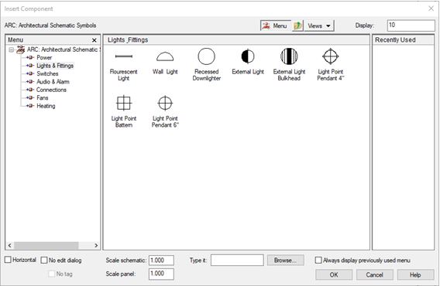Confirm with the OK button
The image size is (440, 286).
[334, 275]
